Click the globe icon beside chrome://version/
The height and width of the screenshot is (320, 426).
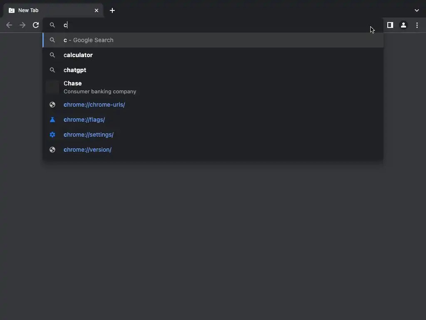tap(52, 150)
